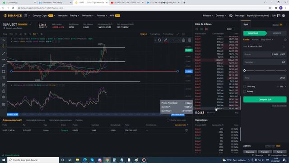The width and height of the screenshot is (289, 163).
Task: Click the lock drawings icon in left sidebar
Action: pyautogui.click(x=4, y=91)
